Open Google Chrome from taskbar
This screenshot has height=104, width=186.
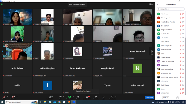[59, 102]
